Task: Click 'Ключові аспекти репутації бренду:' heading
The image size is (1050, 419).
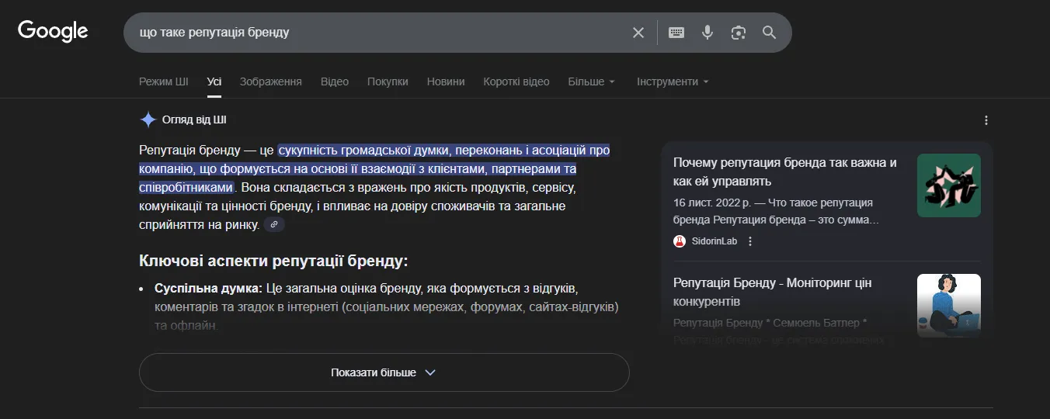Action: click(x=273, y=261)
